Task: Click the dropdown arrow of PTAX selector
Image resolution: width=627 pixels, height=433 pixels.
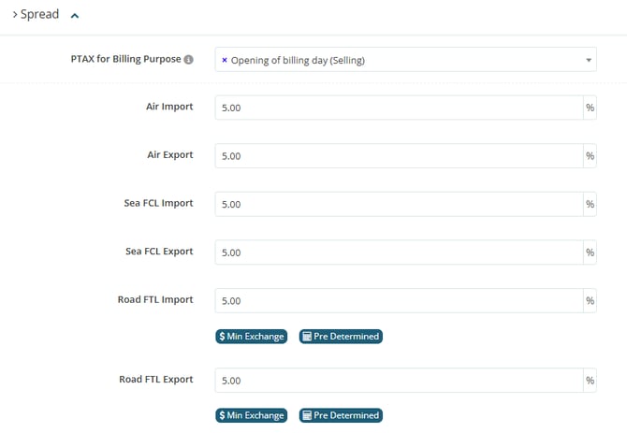Action: (589, 60)
